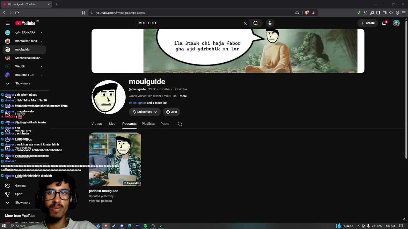Open the browser extensions puzzle icon
Viewport: 408px width, 229px height.
coord(366,13)
